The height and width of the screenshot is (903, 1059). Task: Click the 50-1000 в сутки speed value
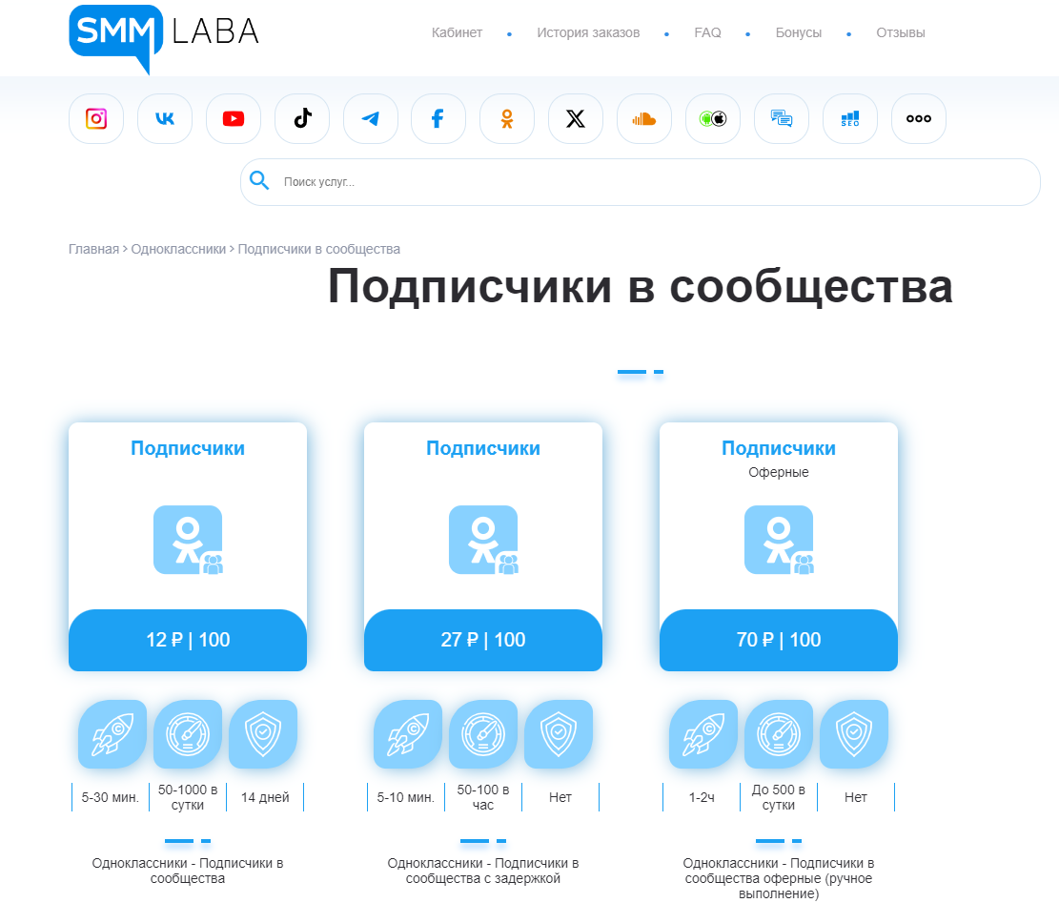coord(188,797)
